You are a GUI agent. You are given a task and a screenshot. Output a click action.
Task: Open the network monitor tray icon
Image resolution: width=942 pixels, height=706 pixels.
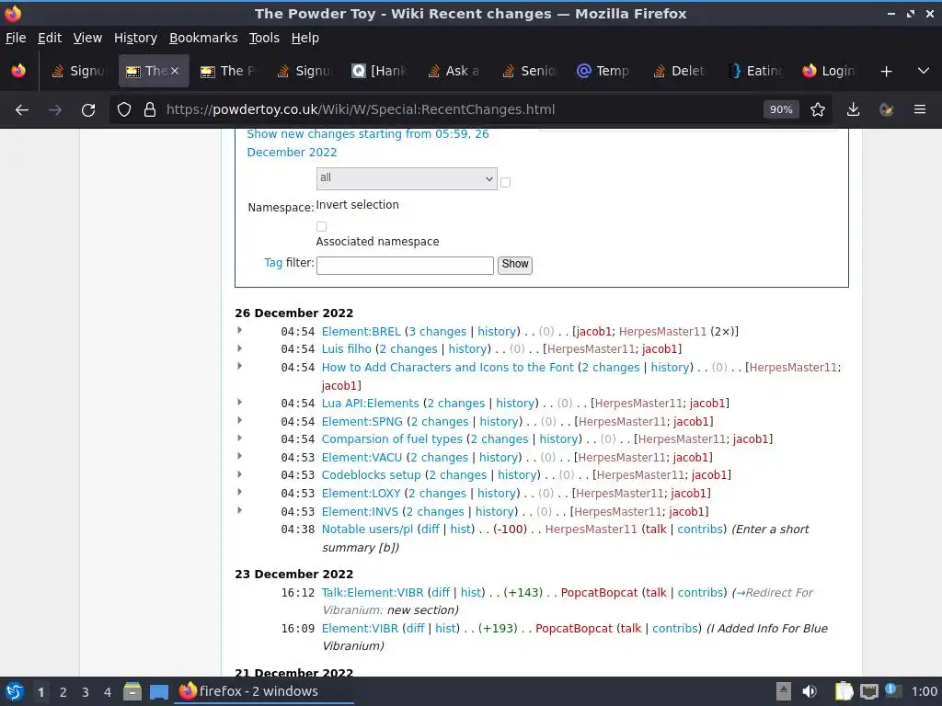868,691
